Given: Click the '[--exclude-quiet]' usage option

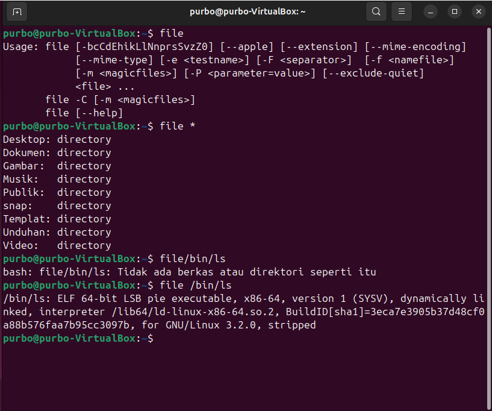Looking at the screenshot, I should pyautogui.click(x=373, y=73).
